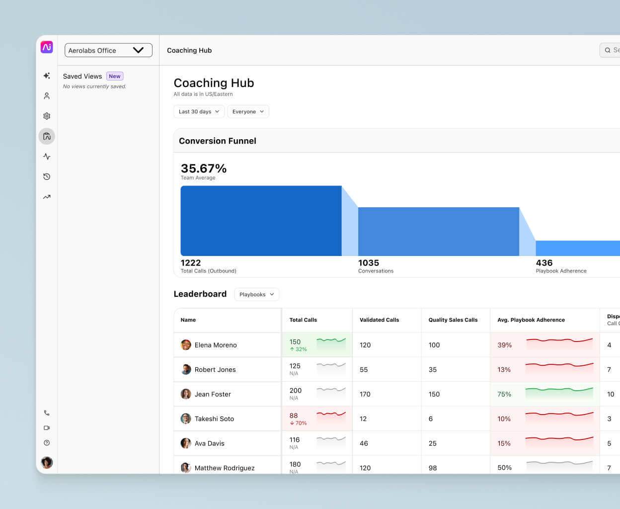Select the activity pulse icon in sidebar
This screenshot has height=509, width=620.
47,156
